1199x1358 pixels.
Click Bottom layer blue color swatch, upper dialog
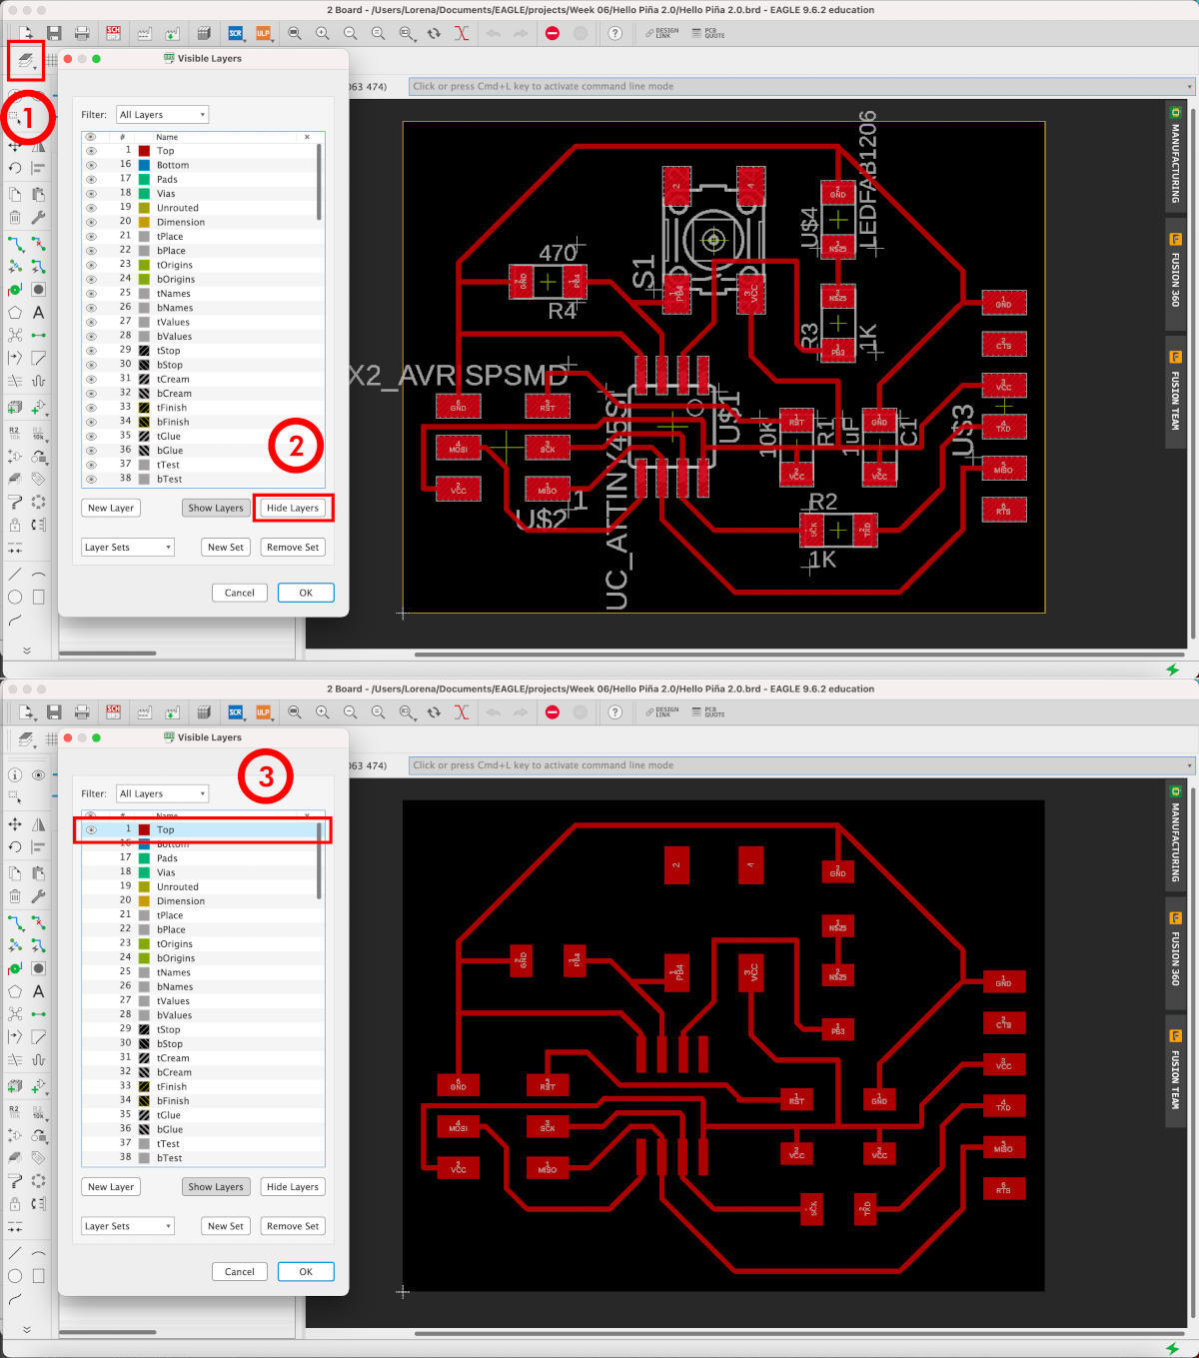tap(144, 165)
